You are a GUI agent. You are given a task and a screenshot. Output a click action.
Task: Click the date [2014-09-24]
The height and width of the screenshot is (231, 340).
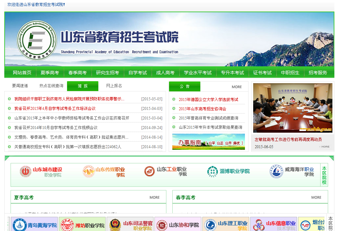152,128
